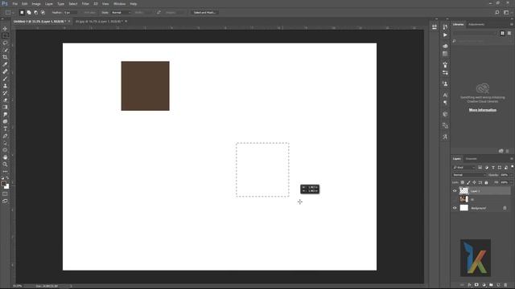Select the Lasso tool
Viewport: 515px width, 289px height.
[5, 43]
